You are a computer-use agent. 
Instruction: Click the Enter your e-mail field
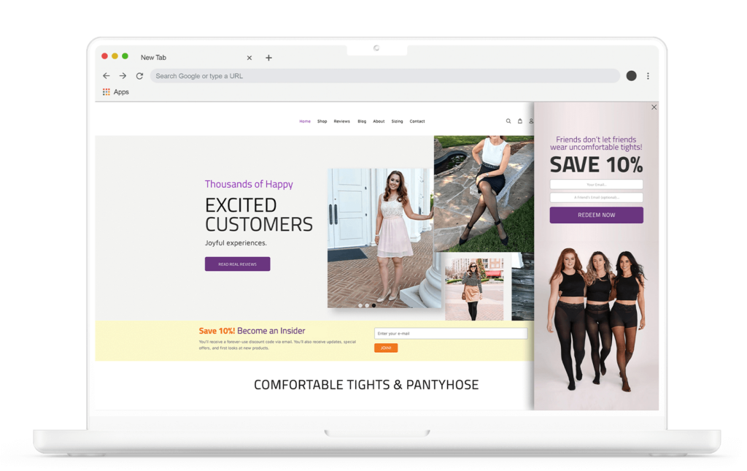pos(450,333)
